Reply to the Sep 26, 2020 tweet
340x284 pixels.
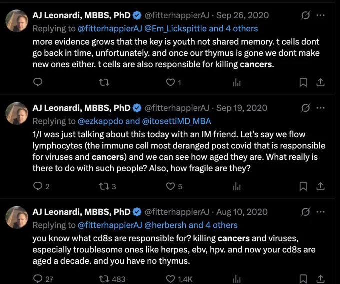point(38,82)
